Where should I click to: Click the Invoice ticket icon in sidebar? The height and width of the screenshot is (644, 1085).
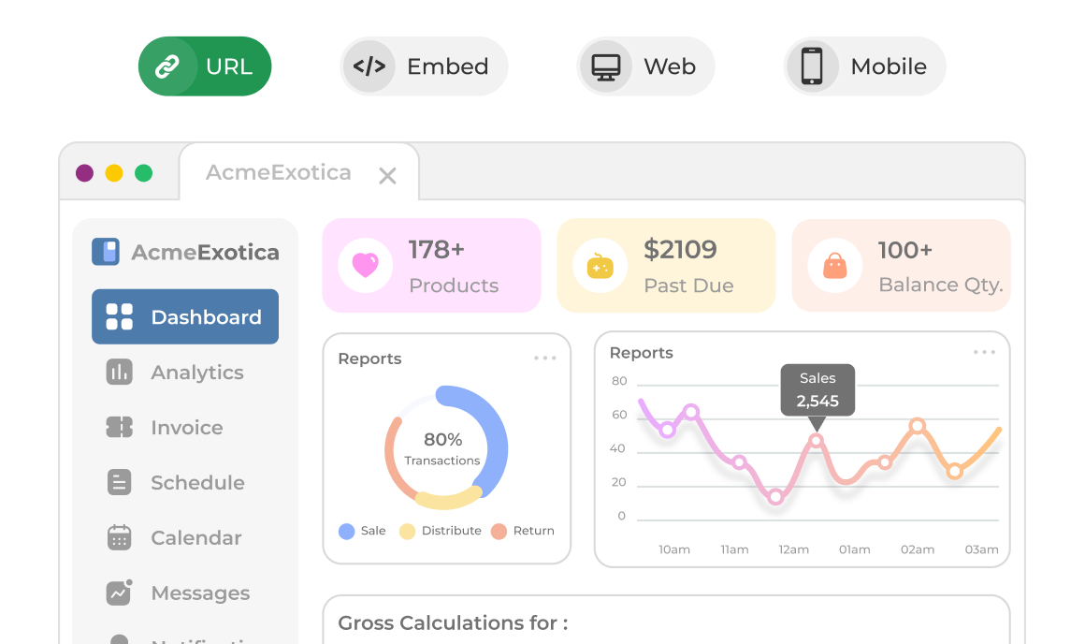(x=119, y=427)
